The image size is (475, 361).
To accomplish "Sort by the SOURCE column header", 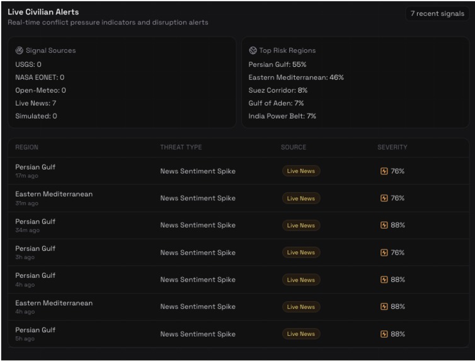I will (x=293, y=147).
